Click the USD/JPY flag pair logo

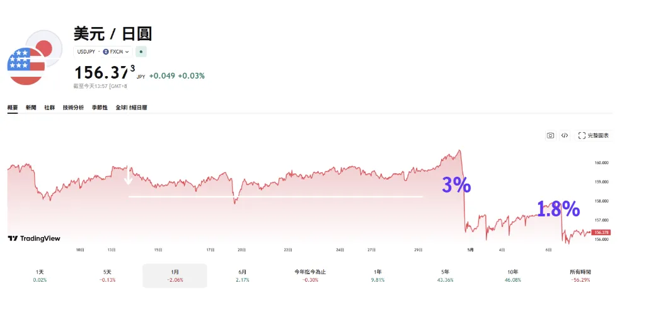tap(35, 57)
